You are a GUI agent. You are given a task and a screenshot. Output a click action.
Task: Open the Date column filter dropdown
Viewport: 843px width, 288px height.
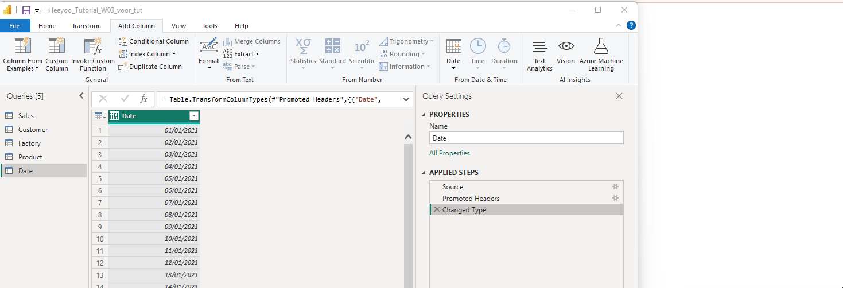(193, 116)
